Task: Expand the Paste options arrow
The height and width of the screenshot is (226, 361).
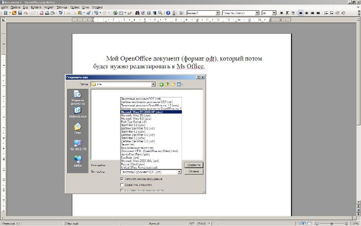Action: coord(84,13)
